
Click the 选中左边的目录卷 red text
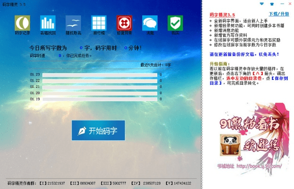click(x=244, y=78)
